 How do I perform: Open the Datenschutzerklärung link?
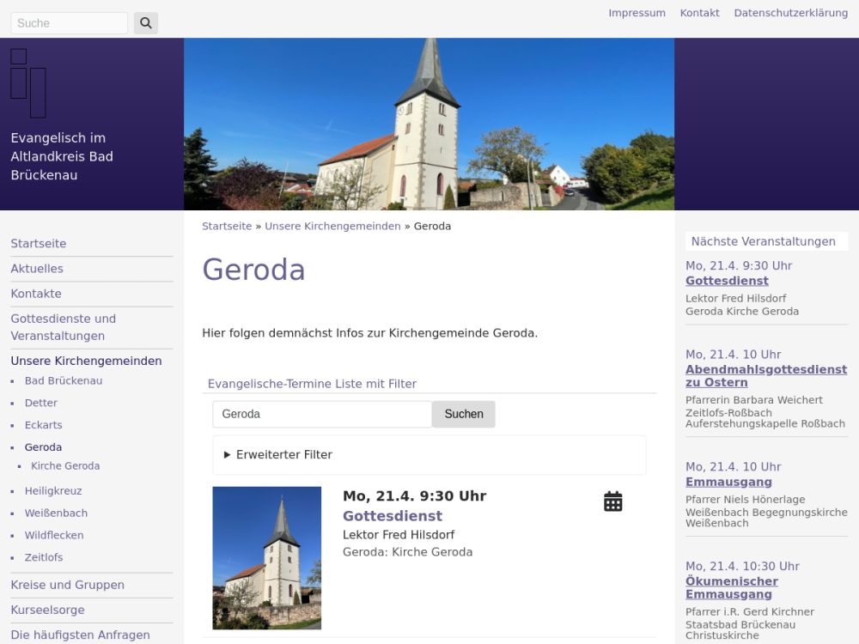pos(790,13)
